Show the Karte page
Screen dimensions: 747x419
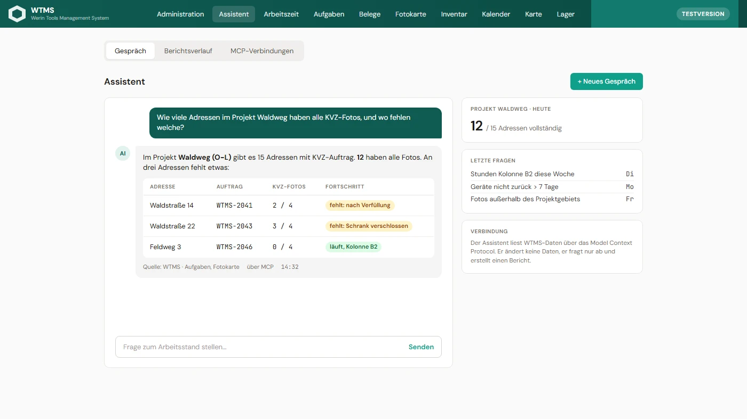[x=534, y=14]
